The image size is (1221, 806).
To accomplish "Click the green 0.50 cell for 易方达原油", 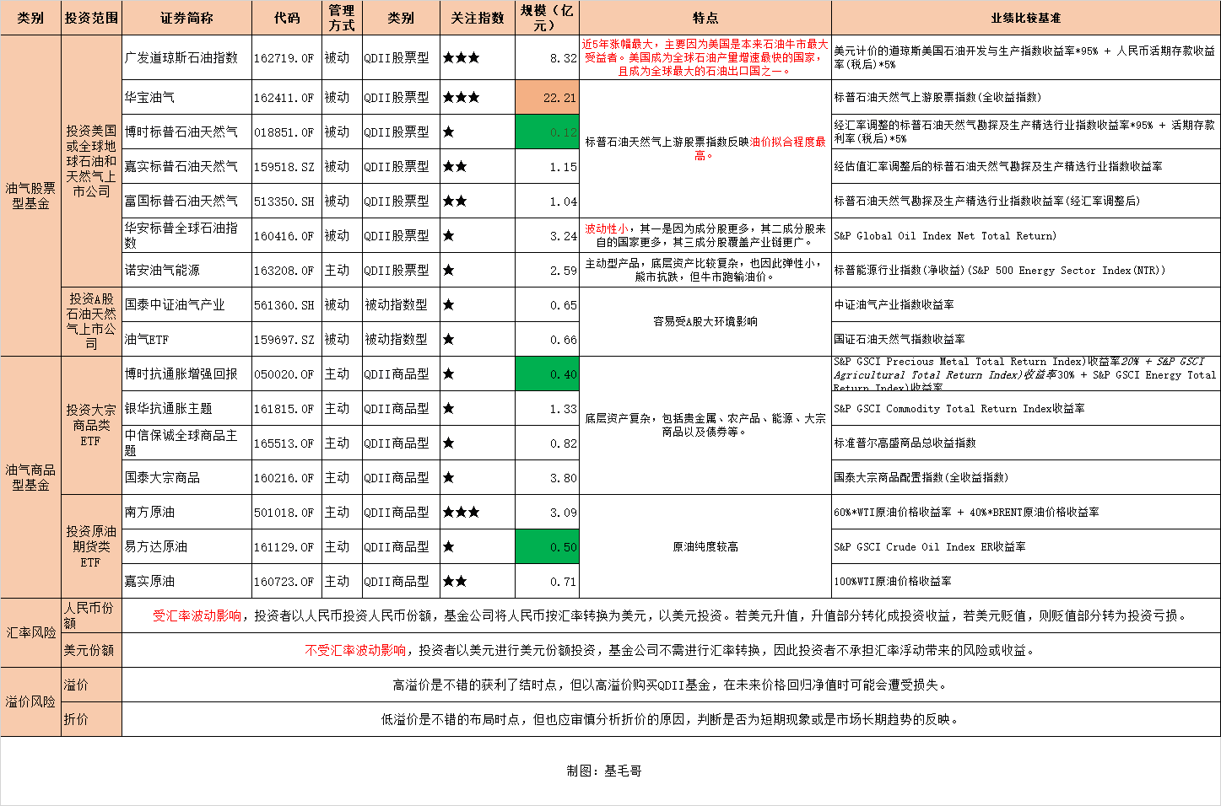I will [x=547, y=546].
